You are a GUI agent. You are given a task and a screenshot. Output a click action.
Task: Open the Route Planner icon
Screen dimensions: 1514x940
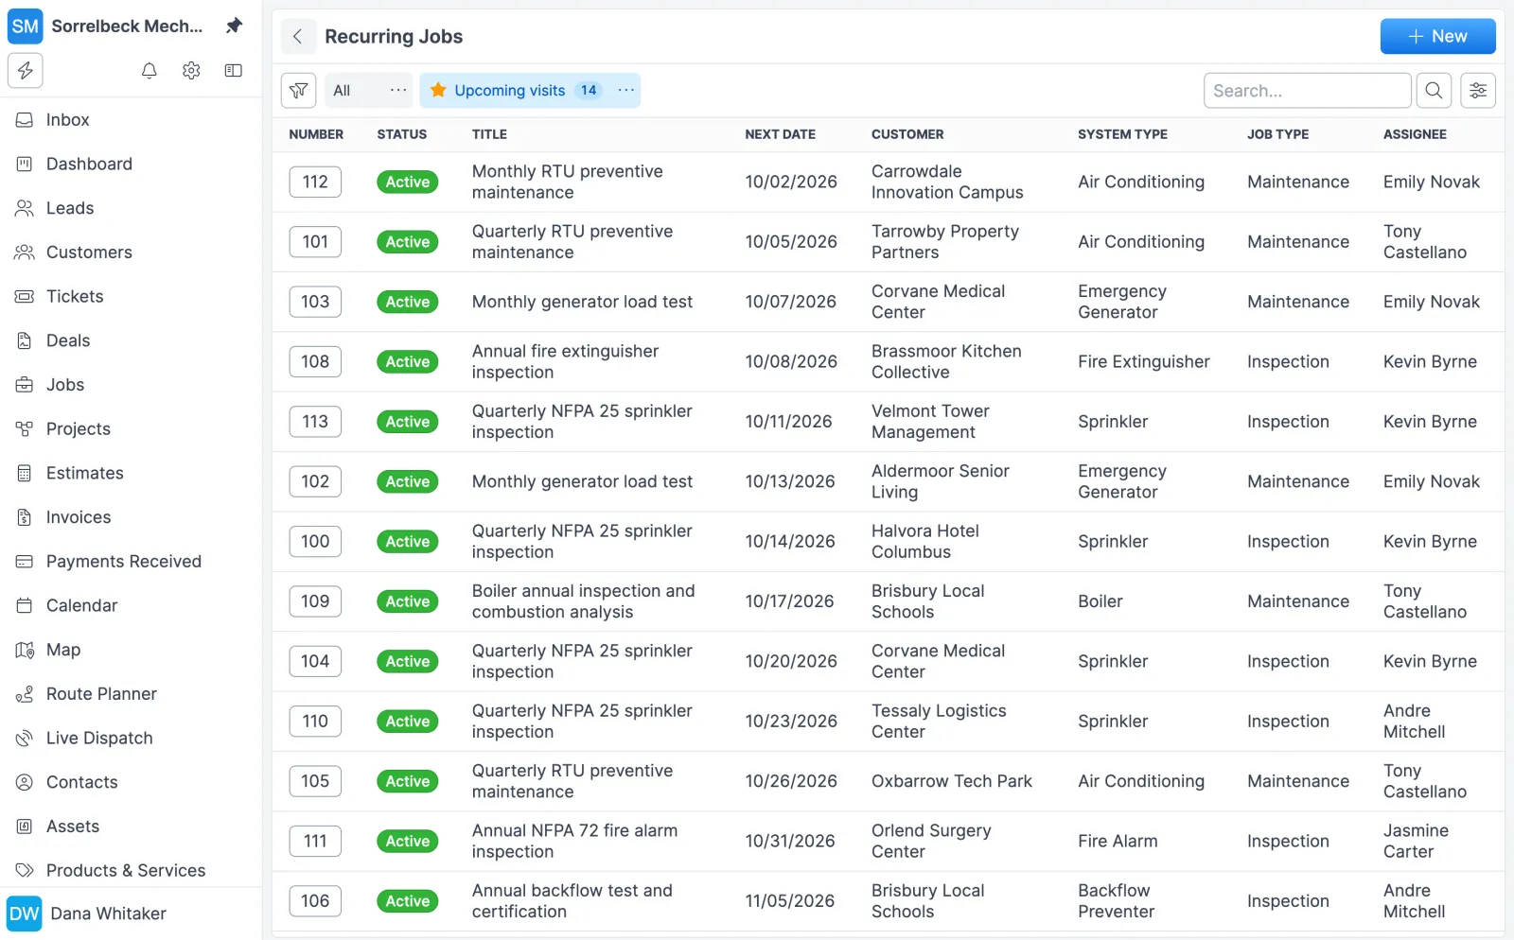click(25, 695)
